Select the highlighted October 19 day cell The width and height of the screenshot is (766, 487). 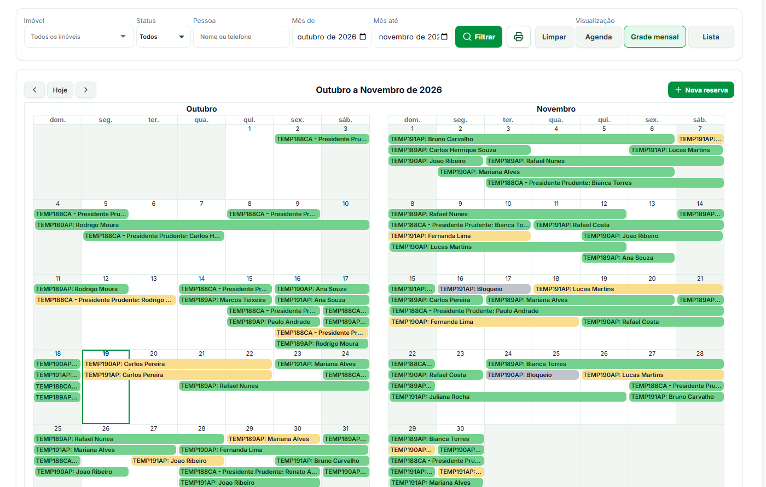pos(106,387)
